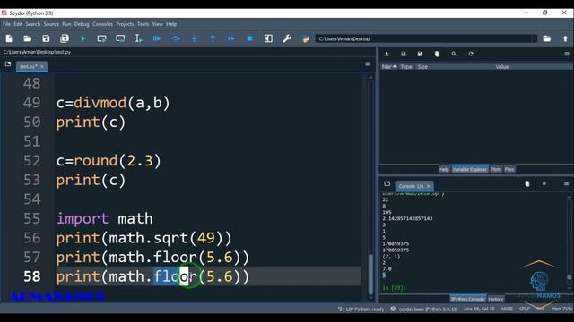Open the File menu
The width and height of the screenshot is (574, 322).
click(x=6, y=24)
